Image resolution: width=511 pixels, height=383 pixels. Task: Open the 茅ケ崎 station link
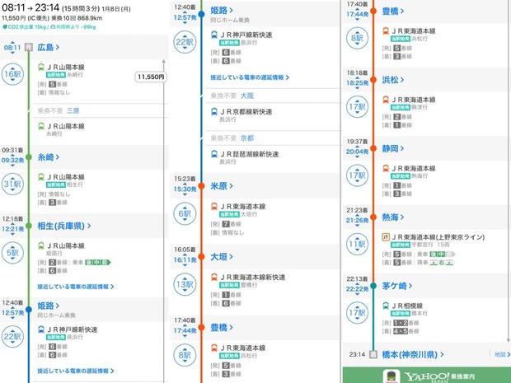point(397,286)
